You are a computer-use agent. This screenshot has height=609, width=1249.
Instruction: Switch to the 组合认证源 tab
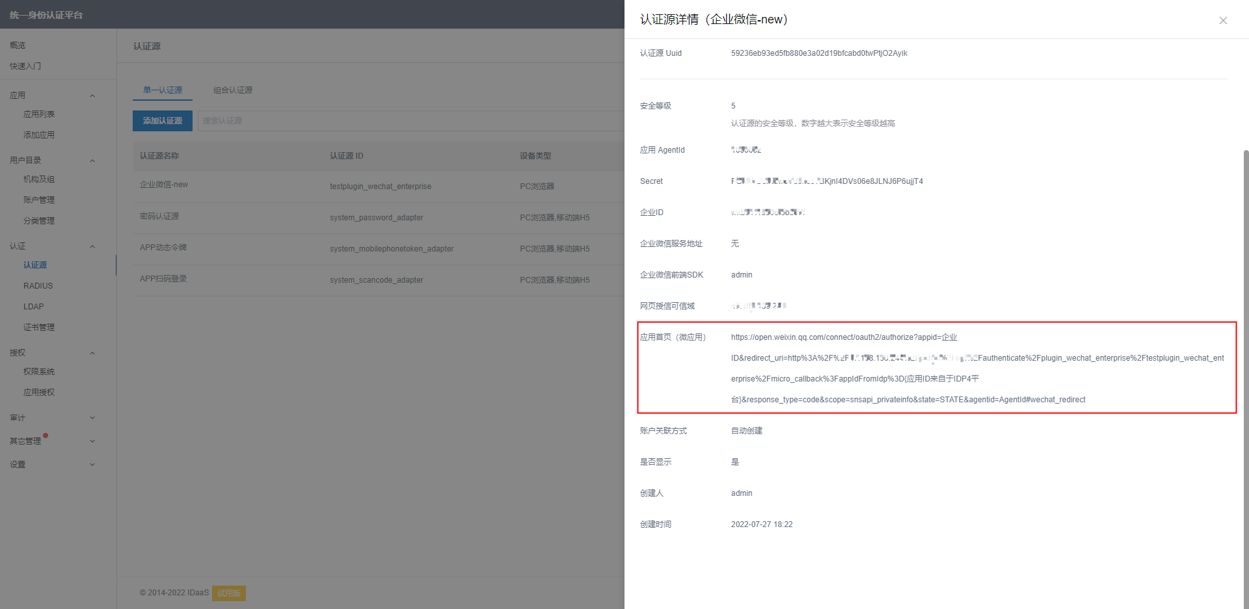pos(233,90)
